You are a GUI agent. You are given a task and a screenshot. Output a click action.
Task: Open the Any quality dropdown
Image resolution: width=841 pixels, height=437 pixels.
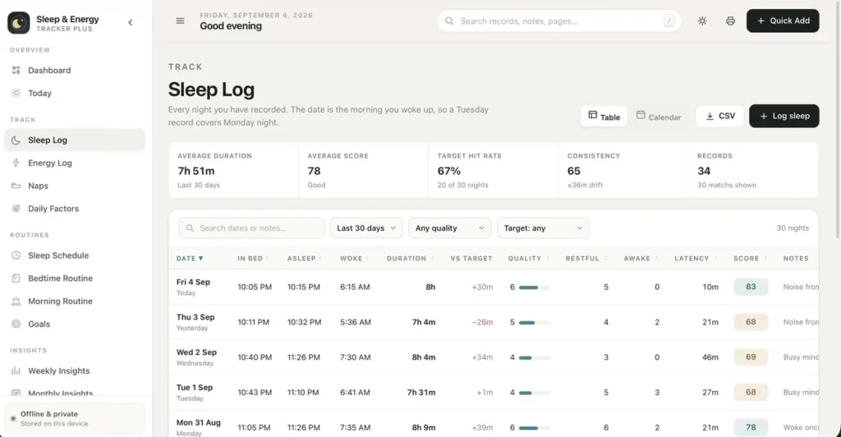(x=449, y=228)
